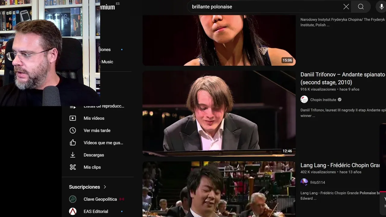386x217 pixels.
Task: Click the Narodowy Instytut Fryderyka Chopina description
Action: click(x=343, y=22)
